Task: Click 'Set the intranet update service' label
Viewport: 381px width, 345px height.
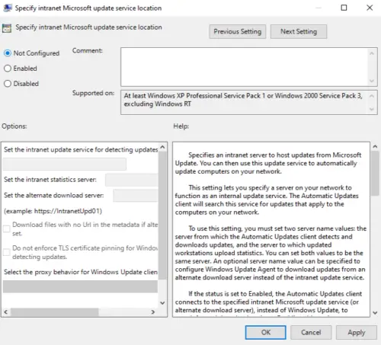Action: pos(81,149)
